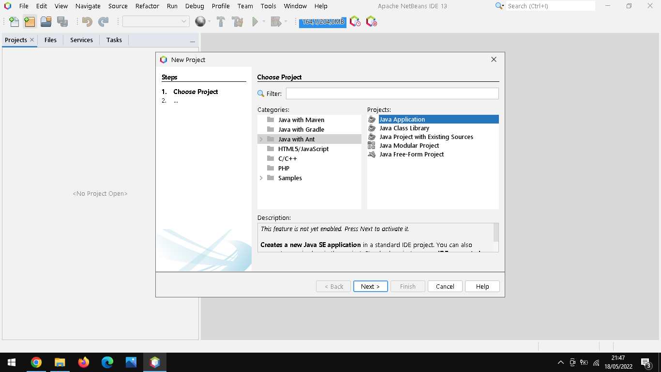The width and height of the screenshot is (661, 372).
Task: Click the Windows Start button
Action: coord(12,362)
